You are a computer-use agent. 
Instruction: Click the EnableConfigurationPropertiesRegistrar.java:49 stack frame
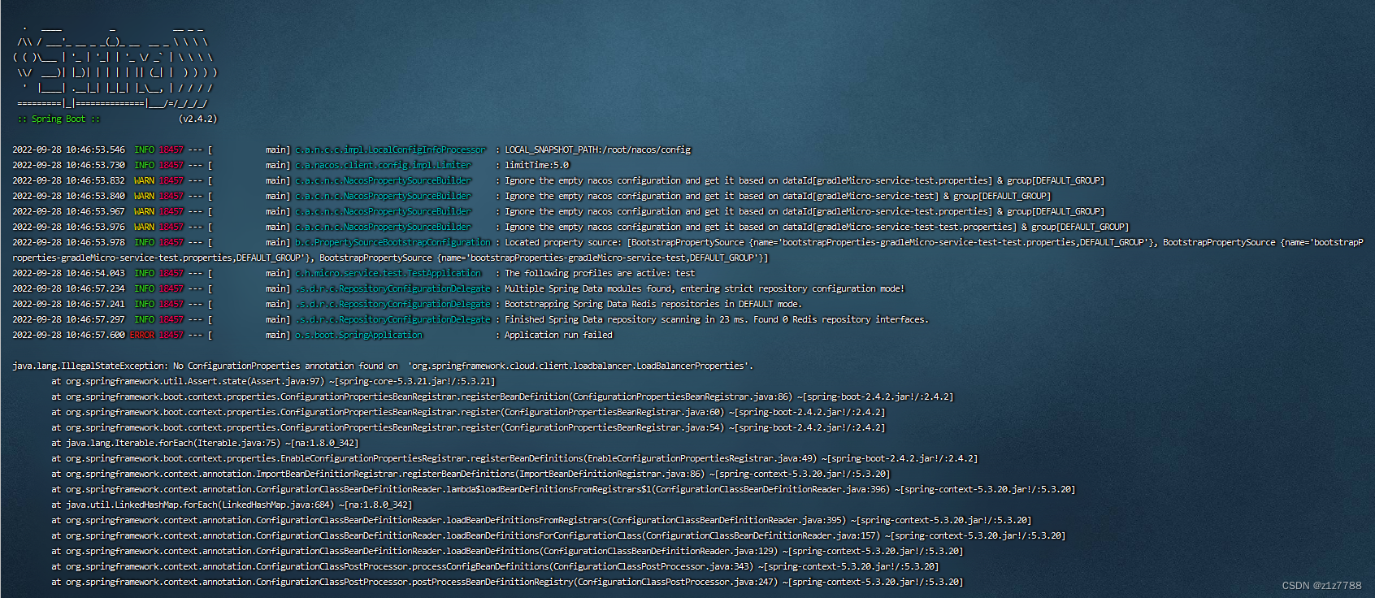click(514, 458)
